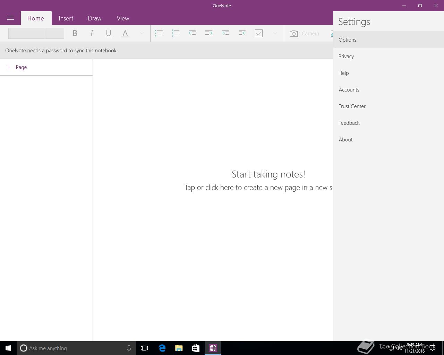This screenshot has height=355, width=444.
Task: Open File Explorer from the taskbar
Action: tap(179, 348)
